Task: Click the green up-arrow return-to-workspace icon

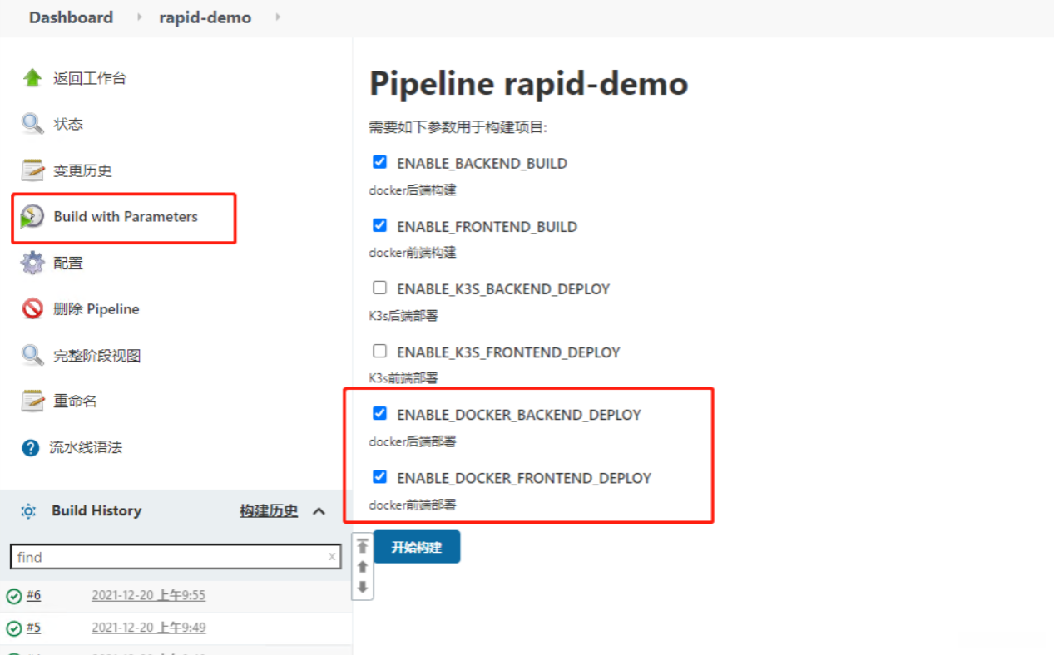Action: coord(32,78)
